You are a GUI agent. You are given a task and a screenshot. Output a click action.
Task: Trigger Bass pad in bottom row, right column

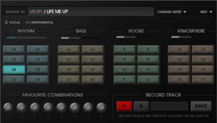pyautogui.click(x=93, y=79)
